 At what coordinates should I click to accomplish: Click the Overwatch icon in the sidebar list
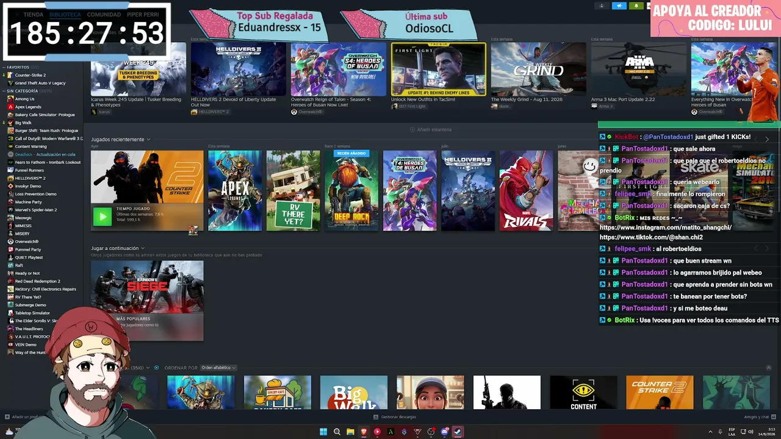(10, 241)
